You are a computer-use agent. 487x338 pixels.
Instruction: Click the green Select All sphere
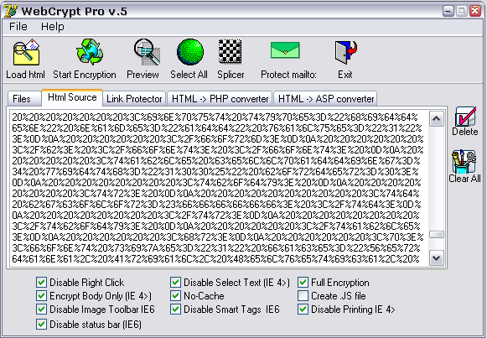[190, 52]
